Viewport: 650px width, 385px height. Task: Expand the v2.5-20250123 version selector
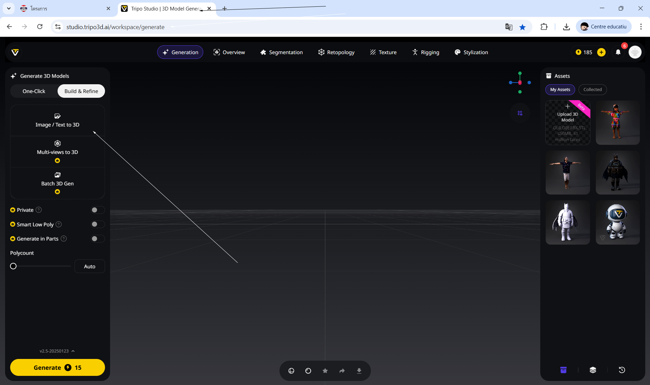57,351
